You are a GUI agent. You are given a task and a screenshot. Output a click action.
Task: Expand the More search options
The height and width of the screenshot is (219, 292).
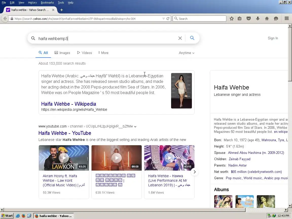pyautogui.click(x=103, y=53)
